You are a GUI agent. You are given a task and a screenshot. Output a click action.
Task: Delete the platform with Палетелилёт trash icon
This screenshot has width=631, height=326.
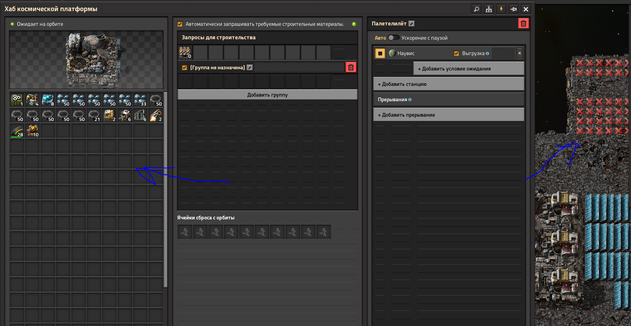click(x=523, y=24)
